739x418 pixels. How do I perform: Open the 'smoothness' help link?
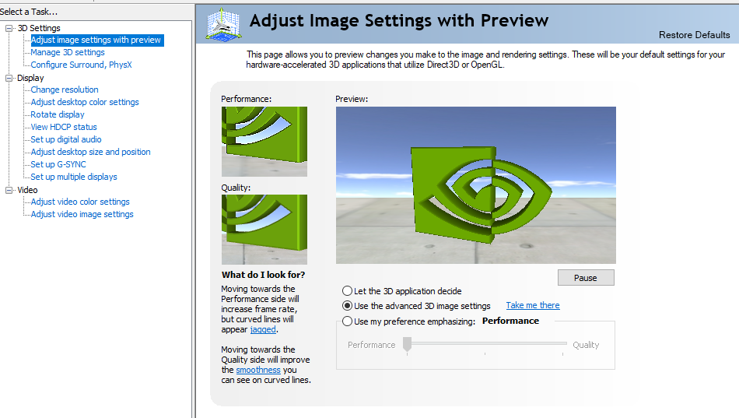pyautogui.click(x=258, y=370)
